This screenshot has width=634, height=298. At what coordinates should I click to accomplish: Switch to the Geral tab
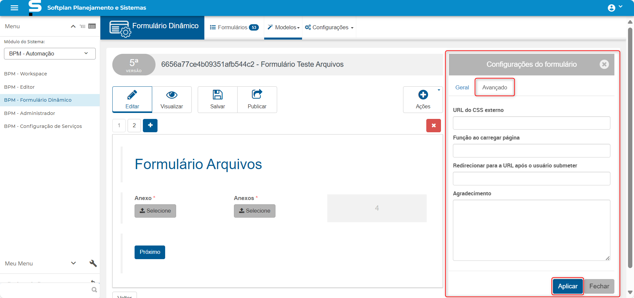click(462, 87)
